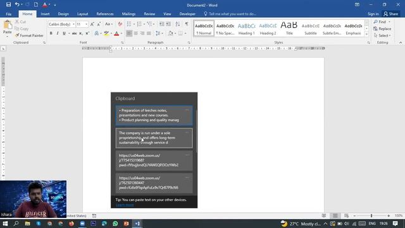
Task: Toggle left text alignment
Action: click(129, 34)
